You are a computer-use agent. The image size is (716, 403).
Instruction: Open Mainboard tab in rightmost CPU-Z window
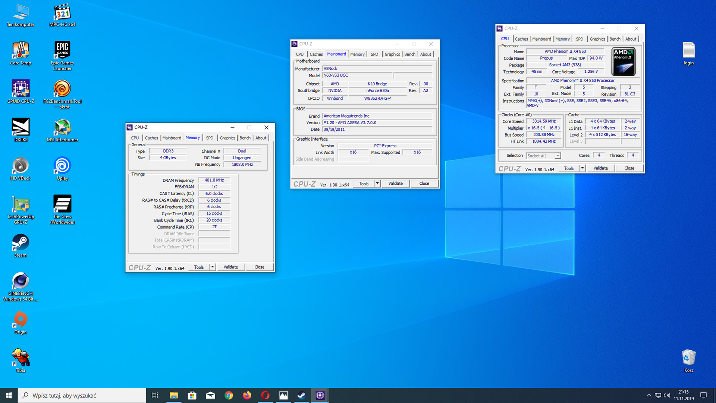coord(541,39)
